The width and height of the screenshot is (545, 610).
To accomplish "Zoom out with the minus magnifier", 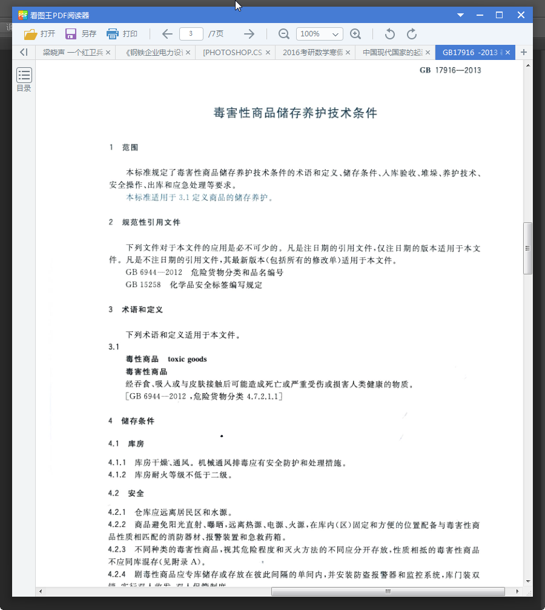I will coord(284,34).
